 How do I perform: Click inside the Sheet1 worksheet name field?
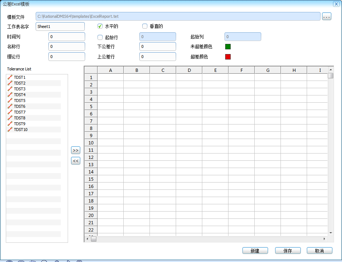[x=60, y=26]
